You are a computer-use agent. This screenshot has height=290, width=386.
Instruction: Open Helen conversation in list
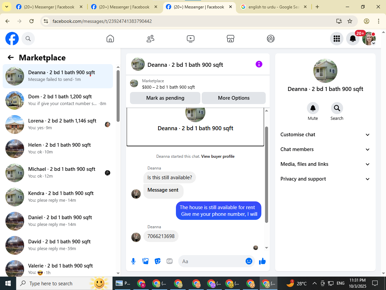click(x=58, y=148)
